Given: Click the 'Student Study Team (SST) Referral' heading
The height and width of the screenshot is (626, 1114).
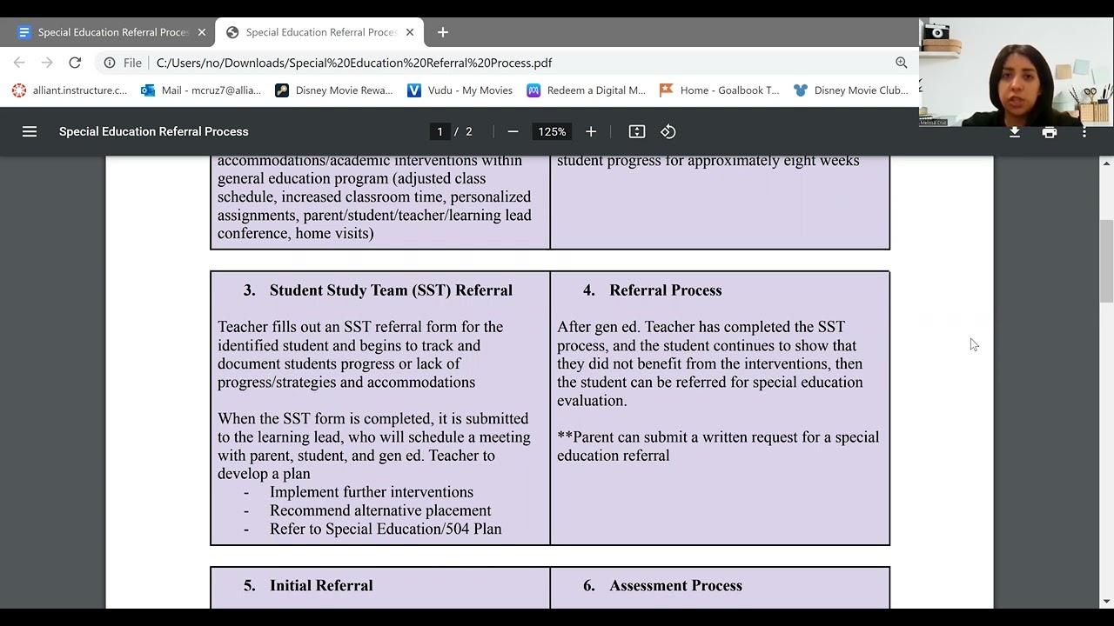Looking at the screenshot, I should tap(391, 290).
